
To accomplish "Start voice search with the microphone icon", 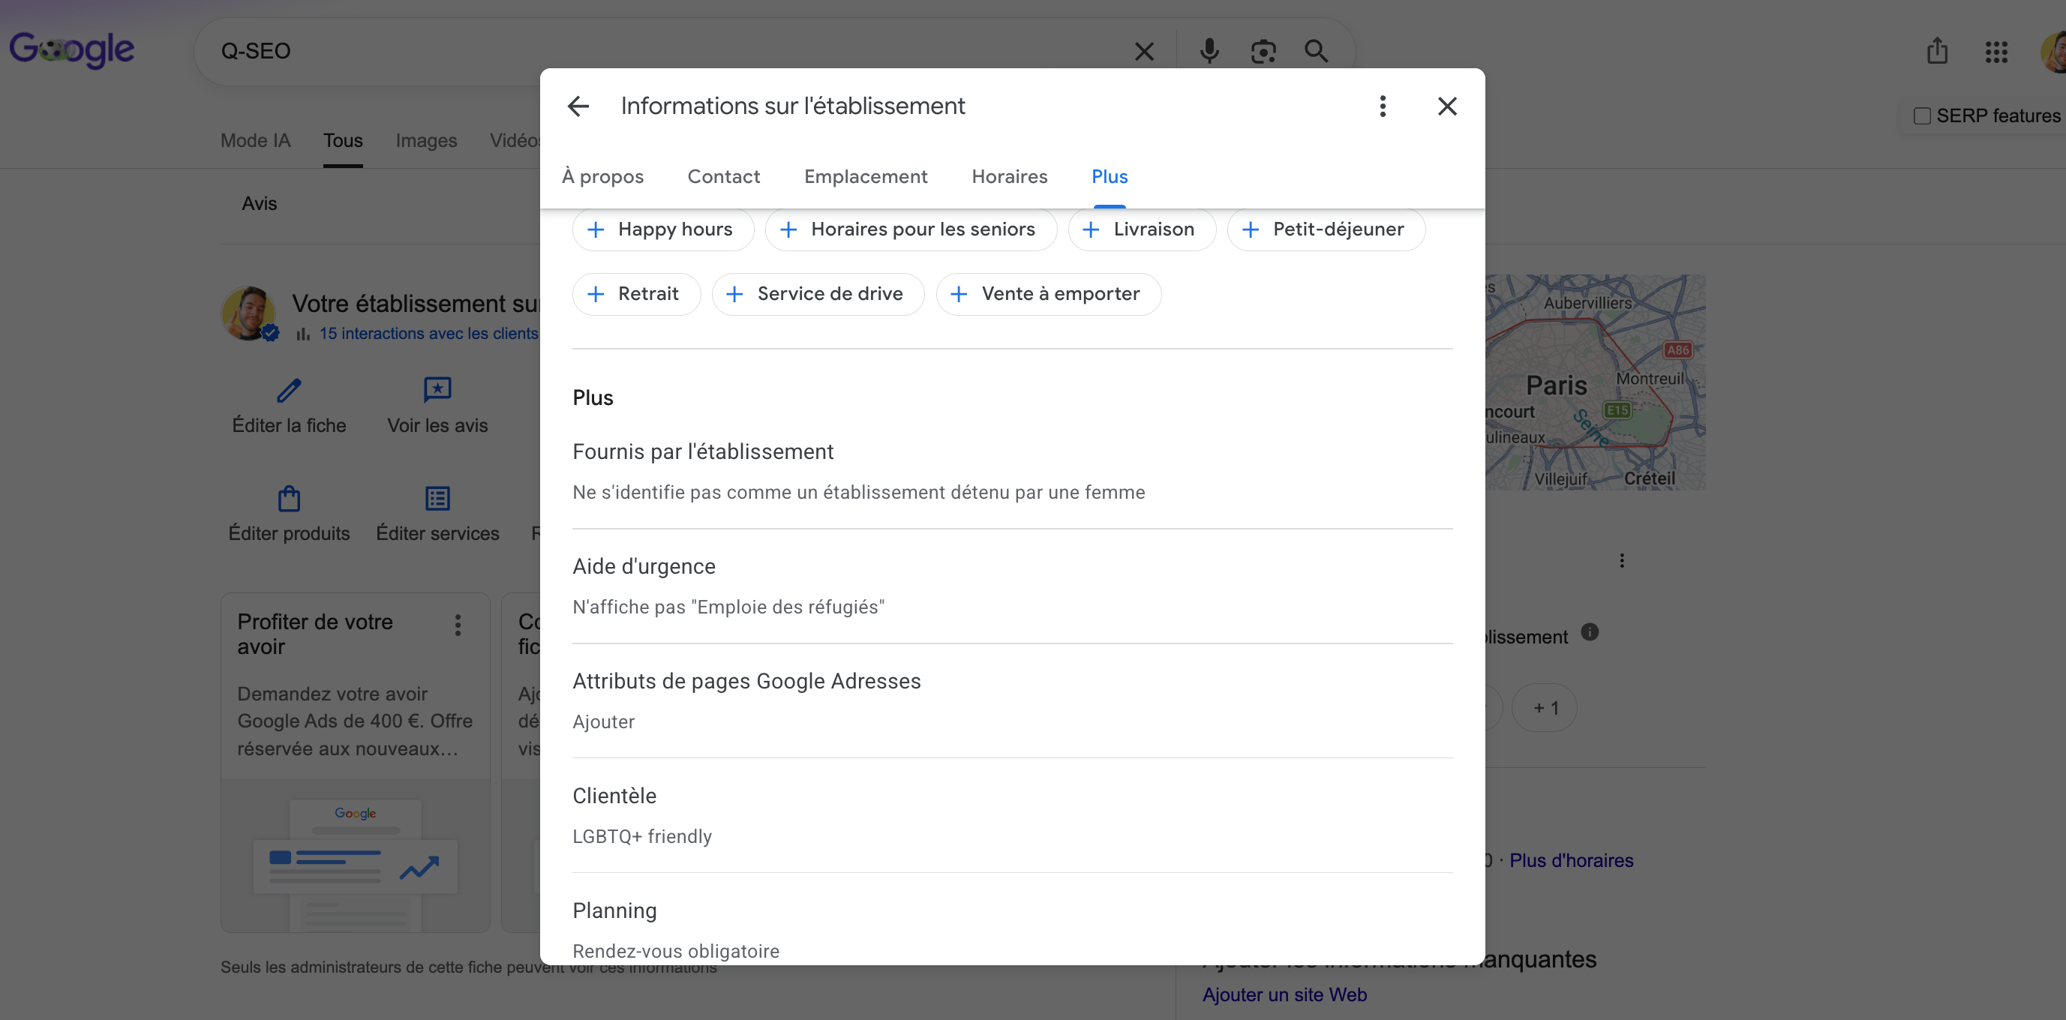I will (1209, 51).
